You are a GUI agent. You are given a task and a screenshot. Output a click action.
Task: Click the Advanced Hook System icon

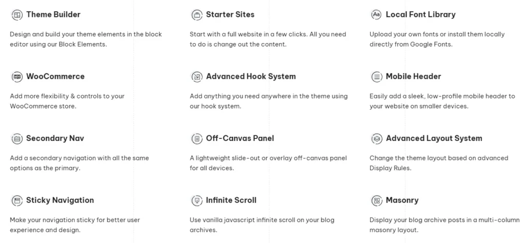197,77
